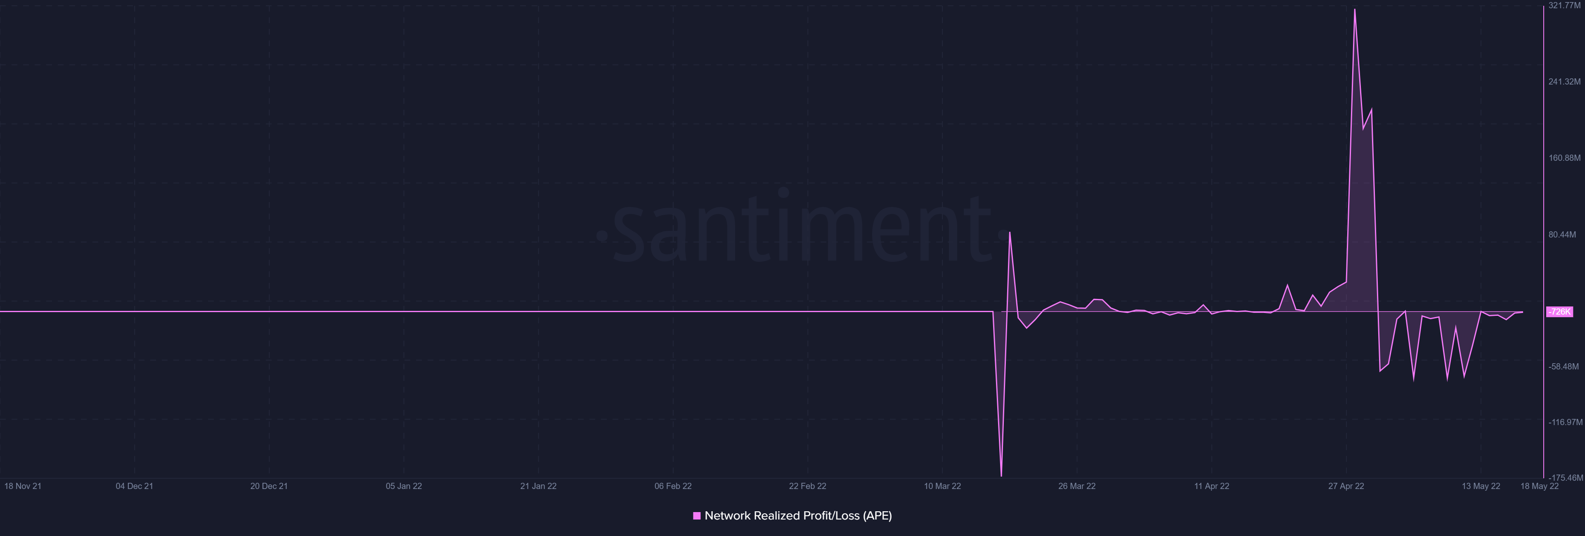Click the -58.48M y-axis label

tap(1564, 367)
